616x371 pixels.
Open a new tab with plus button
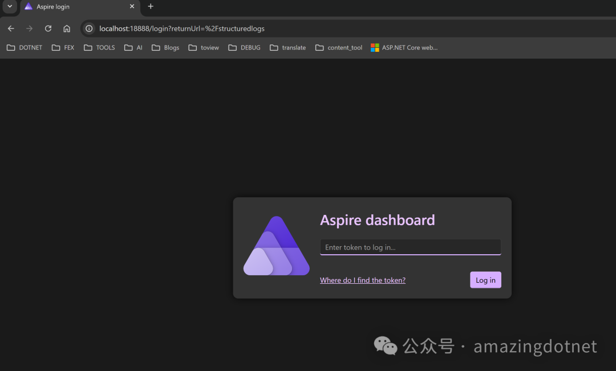[151, 6]
